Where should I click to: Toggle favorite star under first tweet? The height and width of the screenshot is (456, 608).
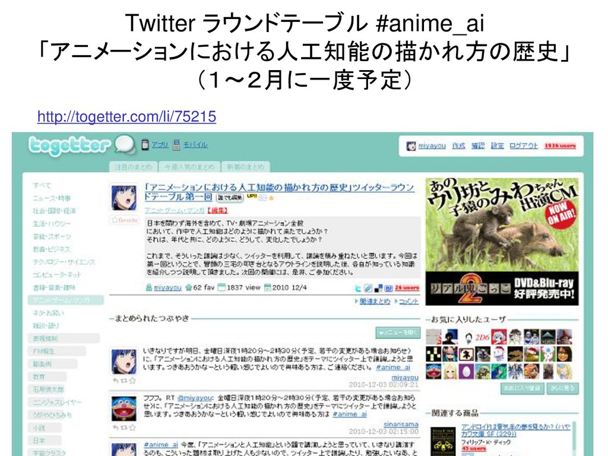tap(132, 381)
